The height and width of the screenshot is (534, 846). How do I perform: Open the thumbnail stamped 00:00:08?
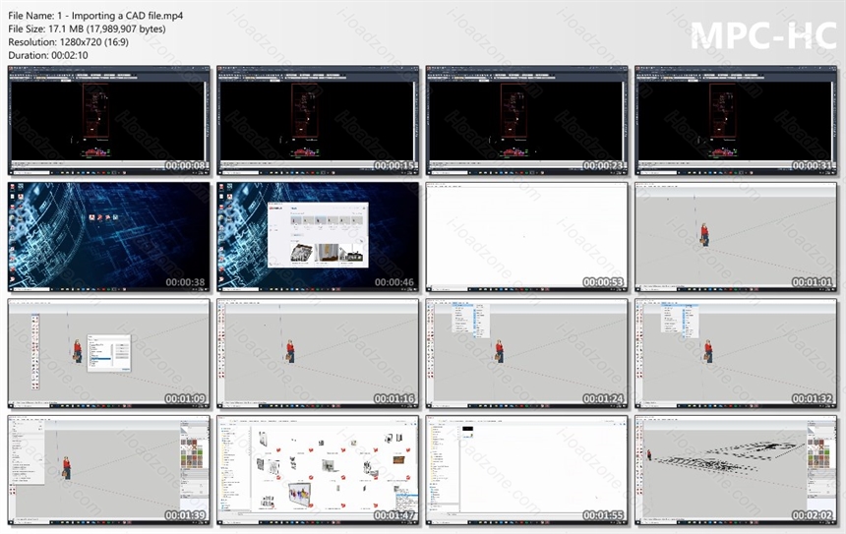click(109, 120)
